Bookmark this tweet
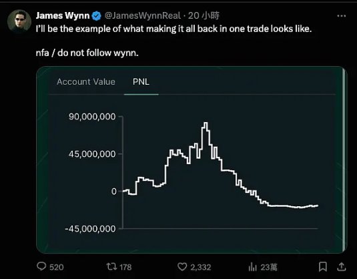Image resolution: width=357 pixels, height=279 pixels. pyautogui.click(x=322, y=266)
